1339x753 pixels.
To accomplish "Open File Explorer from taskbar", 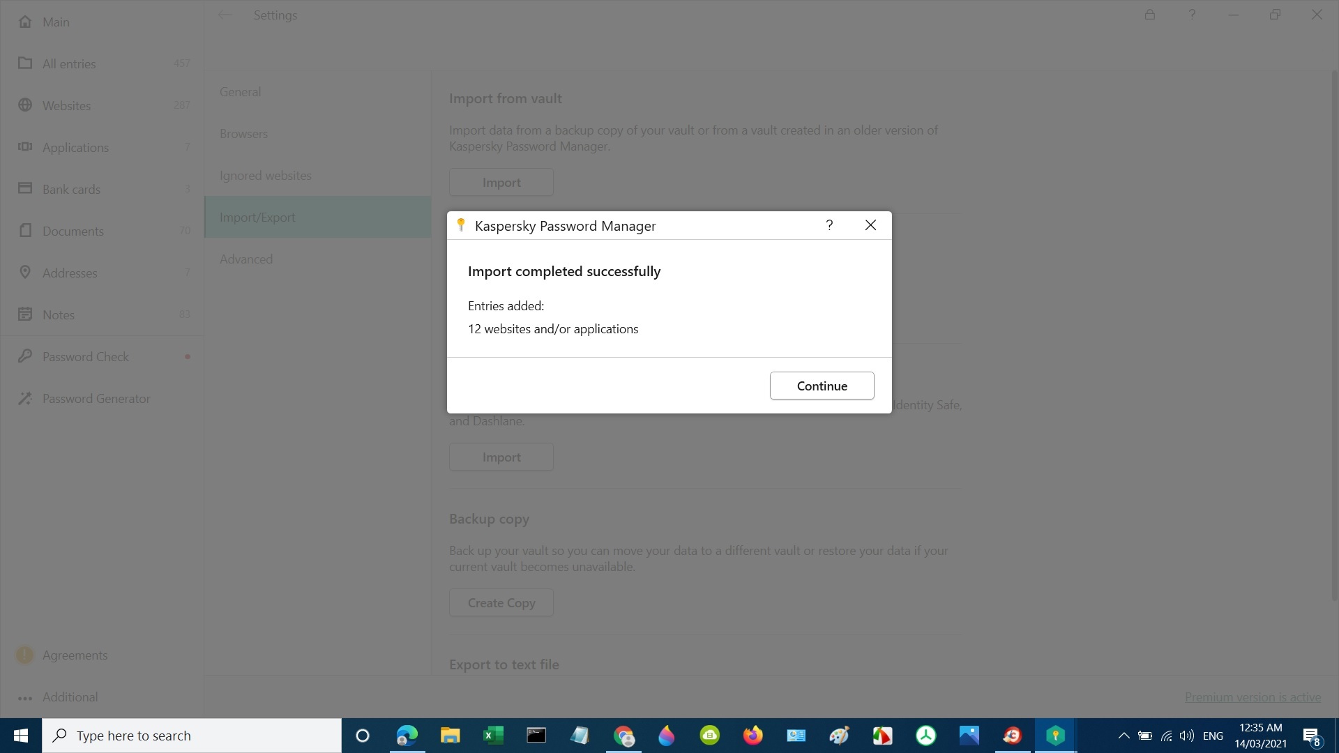I will (450, 736).
